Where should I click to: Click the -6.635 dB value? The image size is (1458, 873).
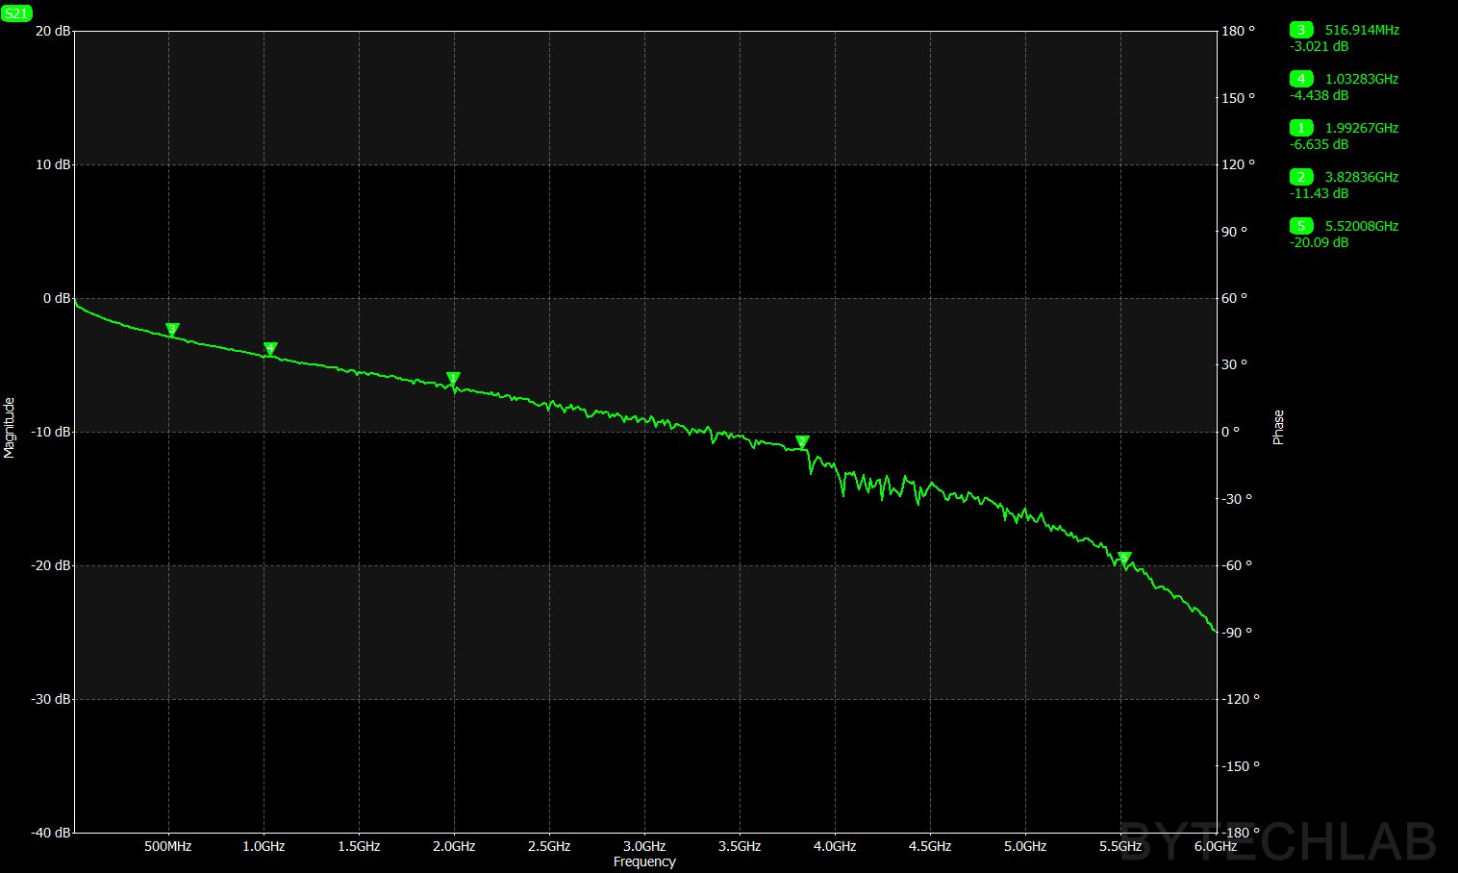tap(1319, 144)
